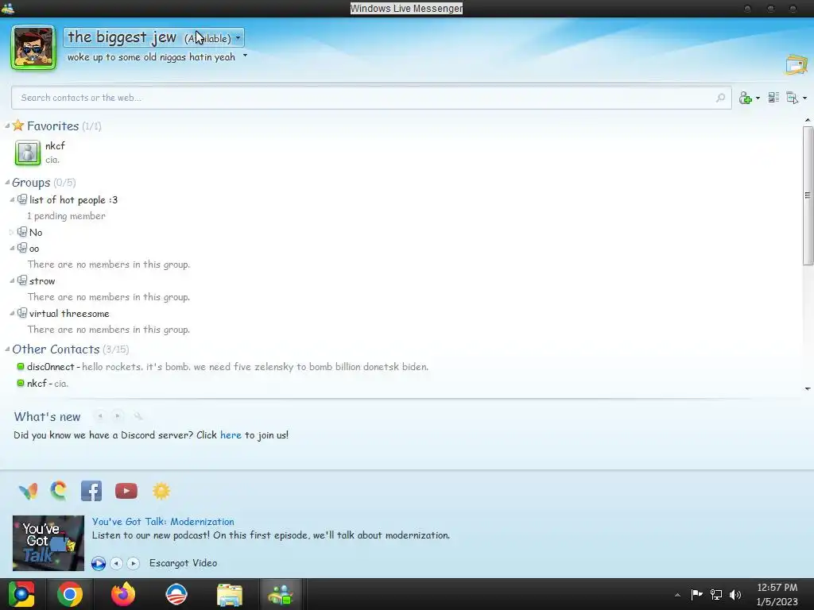The image size is (814, 610).
Task: Click the Escargot Video play button
Action: coord(98,563)
